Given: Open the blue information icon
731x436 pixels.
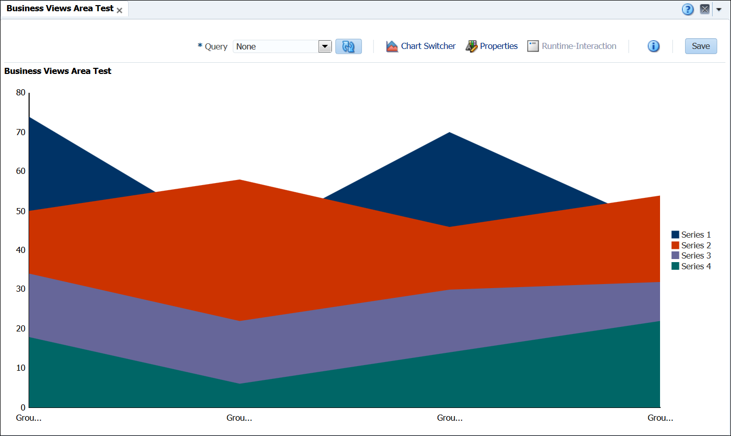Looking at the screenshot, I should (653, 46).
